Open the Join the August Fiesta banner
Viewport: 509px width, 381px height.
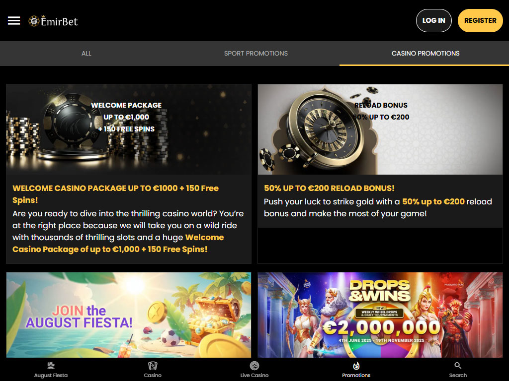[129, 315]
